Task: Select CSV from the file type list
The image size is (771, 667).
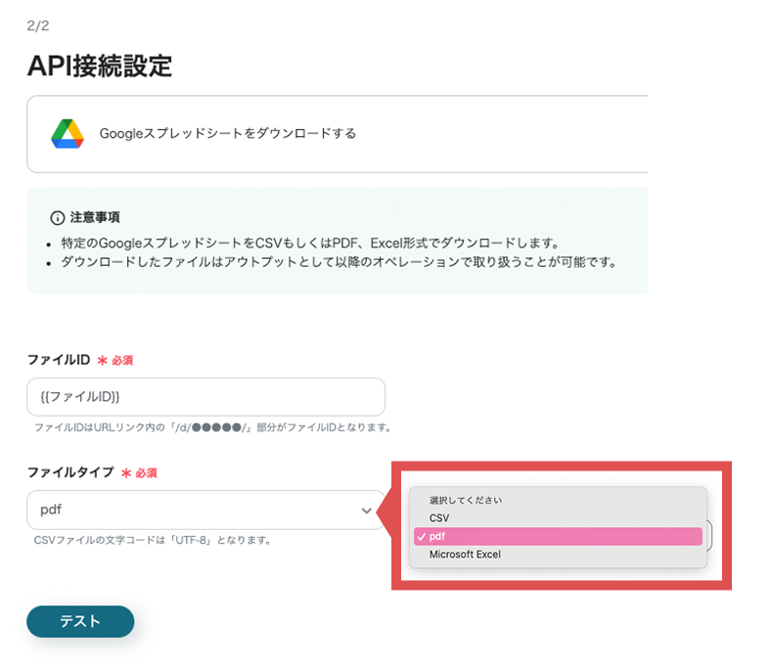Action: tap(439, 518)
